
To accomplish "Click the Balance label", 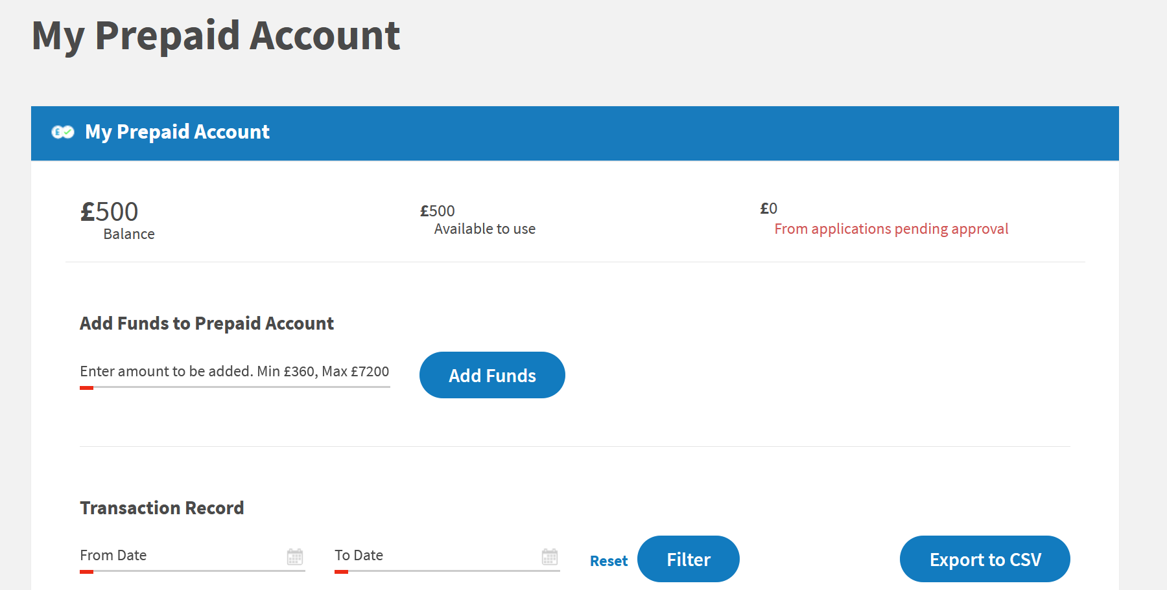I will click(x=129, y=234).
